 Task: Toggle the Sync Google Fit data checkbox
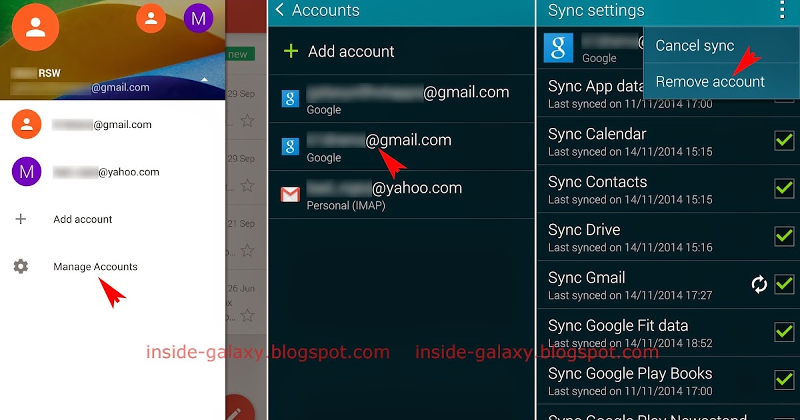pos(784,332)
